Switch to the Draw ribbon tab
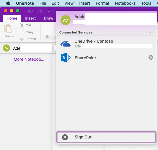 49,18
